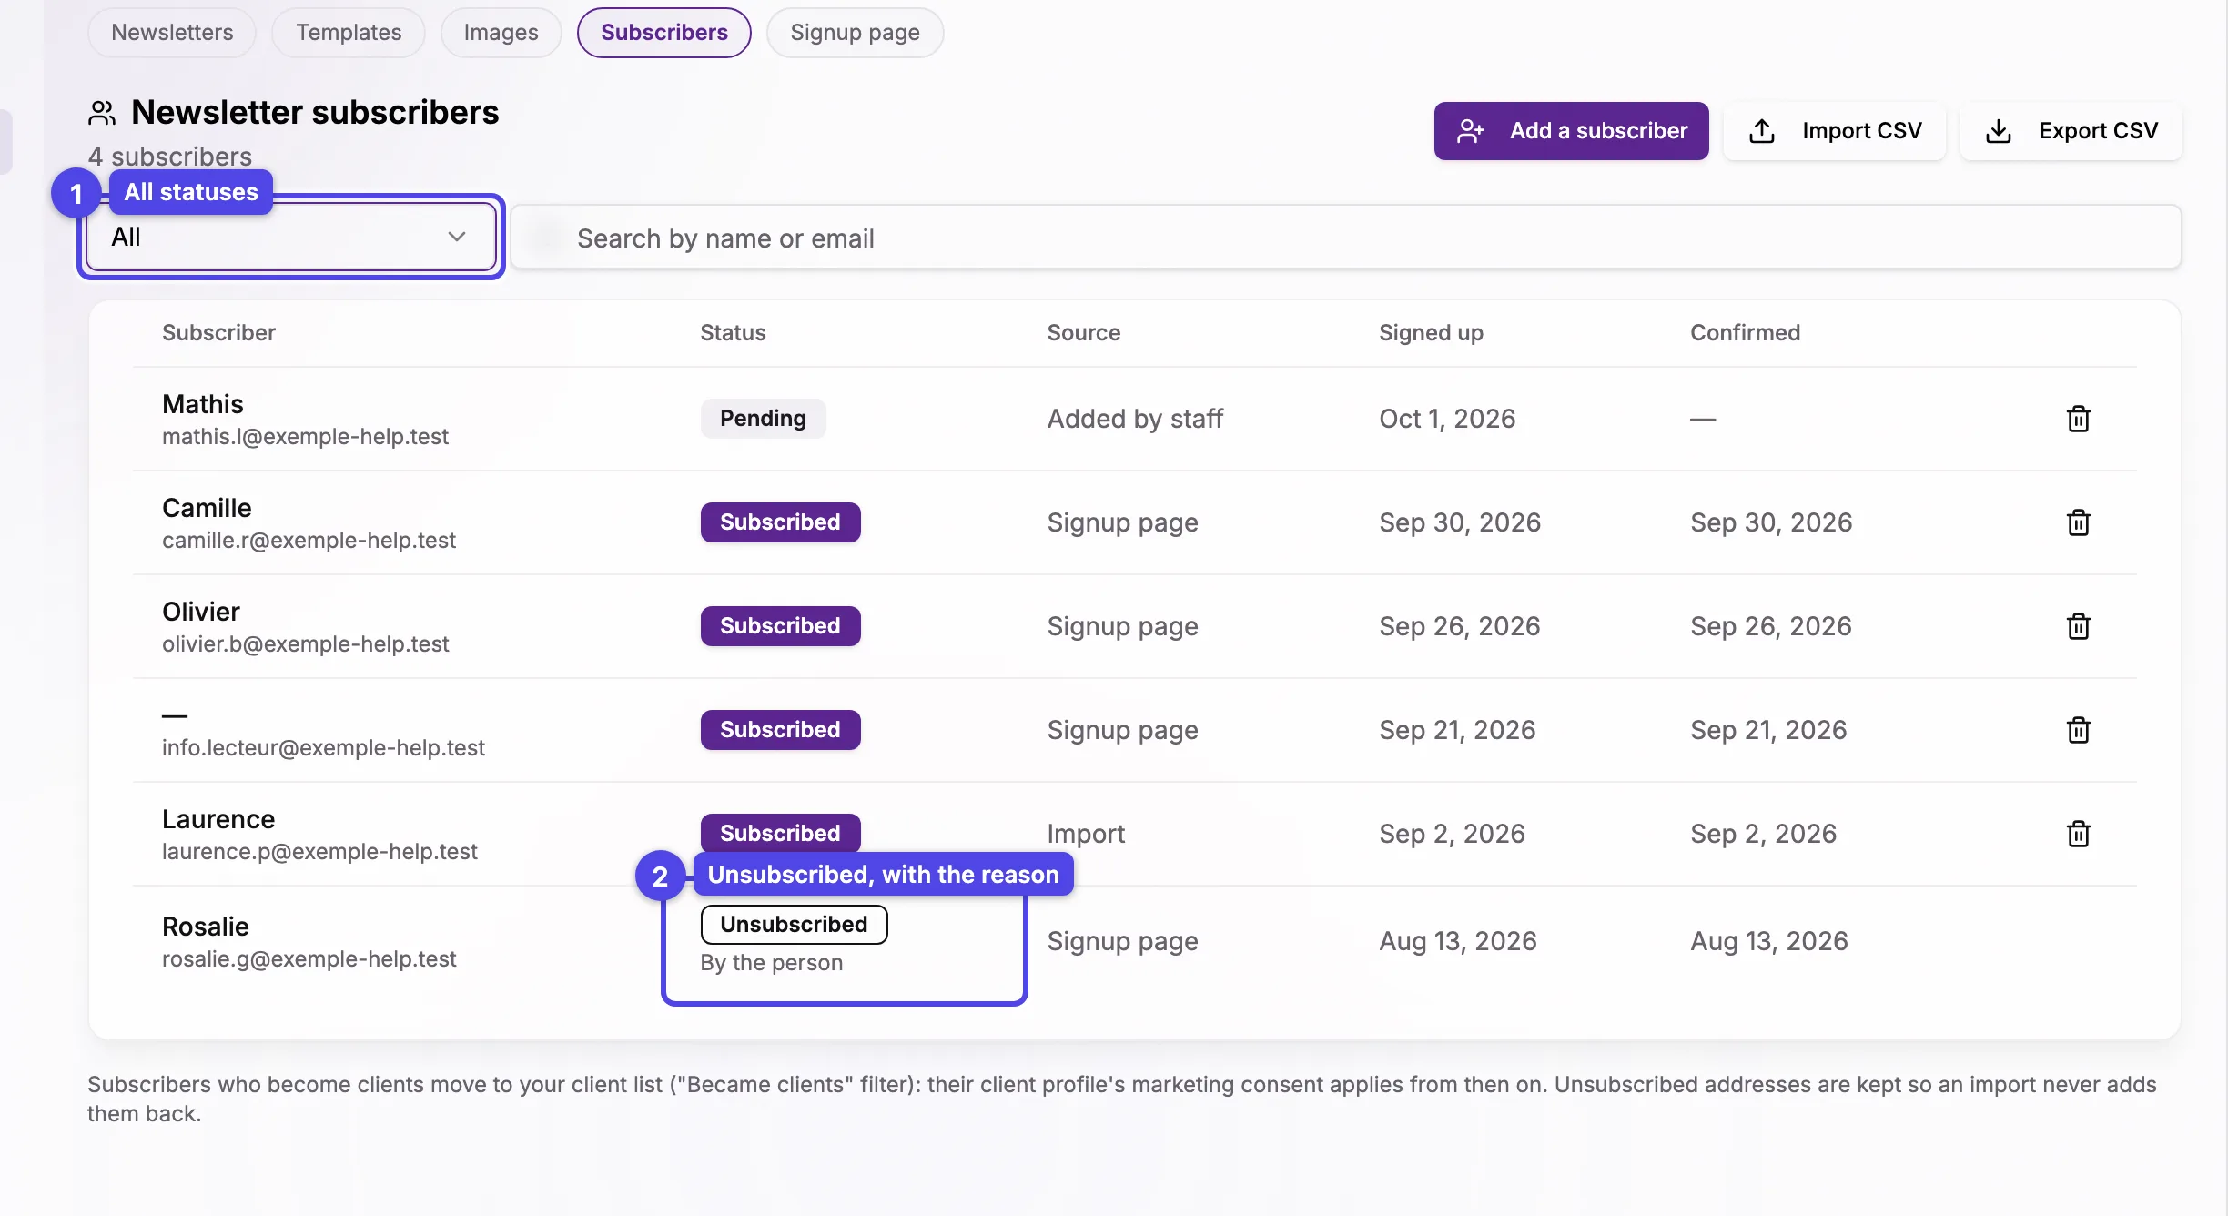Select the Subscribers tab
Screen dimensions: 2228x1216
point(664,33)
